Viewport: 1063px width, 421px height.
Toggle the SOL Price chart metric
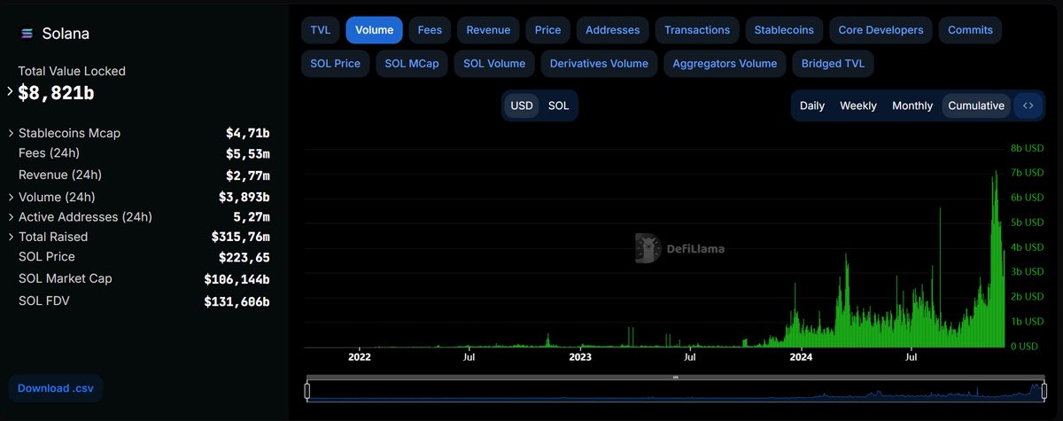tap(335, 63)
